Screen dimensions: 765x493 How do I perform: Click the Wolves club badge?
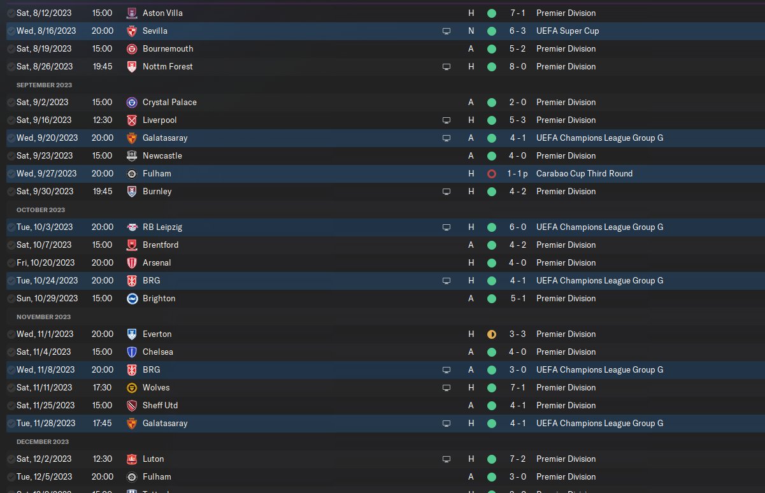point(132,387)
